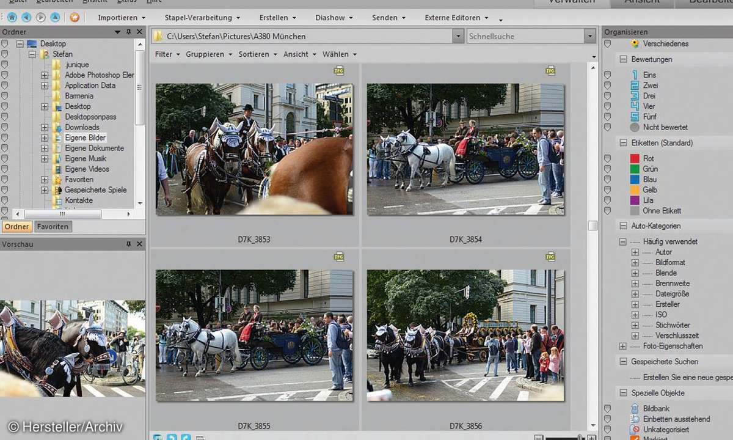733x440 pixels.
Task: Collapse the Etiketten (Standard) section
Action: [623, 143]
